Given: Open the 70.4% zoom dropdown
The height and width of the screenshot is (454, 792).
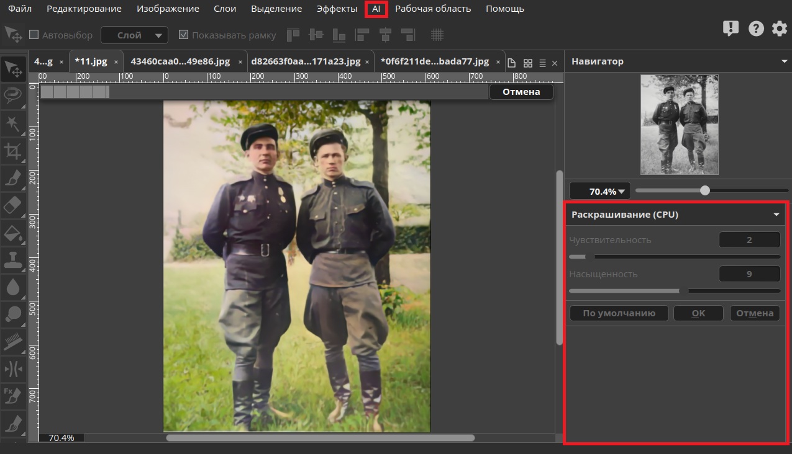Looking at the screenshot, I should point(599,191).
